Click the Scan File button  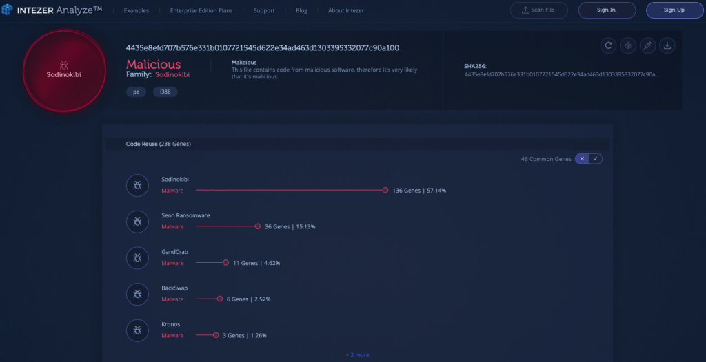tap(539, 10)
